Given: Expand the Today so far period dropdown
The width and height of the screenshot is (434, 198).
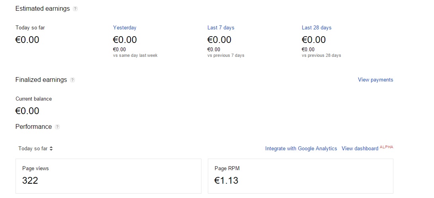Looking at the screenshot, I should pyautogui.click(x=36, y=149).
